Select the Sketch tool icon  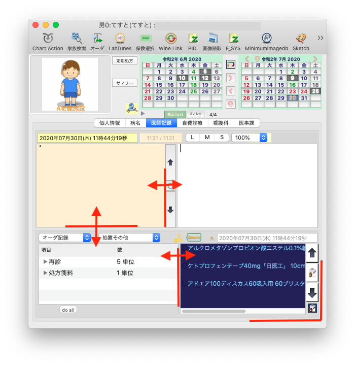301,39
